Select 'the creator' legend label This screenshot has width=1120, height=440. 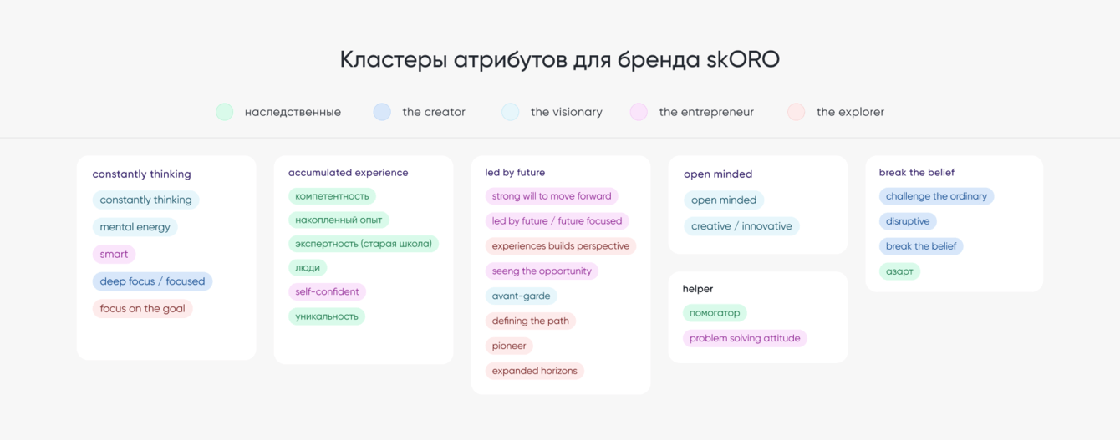click(434, 112)
